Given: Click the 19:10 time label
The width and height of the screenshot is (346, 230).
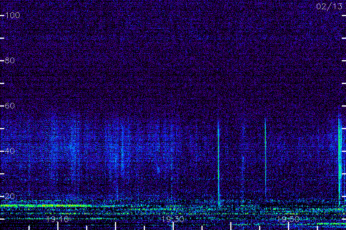Looking at the screenshot, I should (x=58, y=219).
